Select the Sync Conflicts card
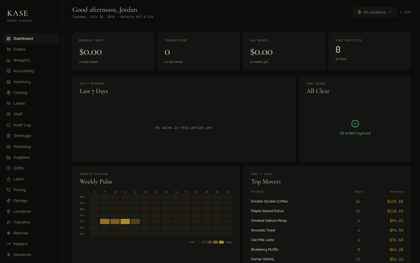Viewport: 420px width, 263px height. tap(370, 51)
